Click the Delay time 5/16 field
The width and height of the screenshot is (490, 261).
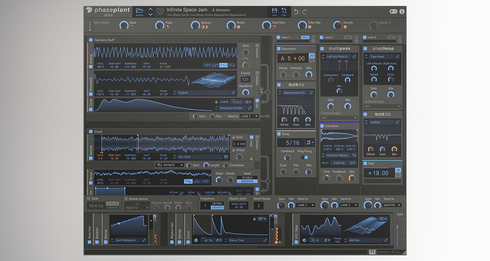click(x=291, y=143)
